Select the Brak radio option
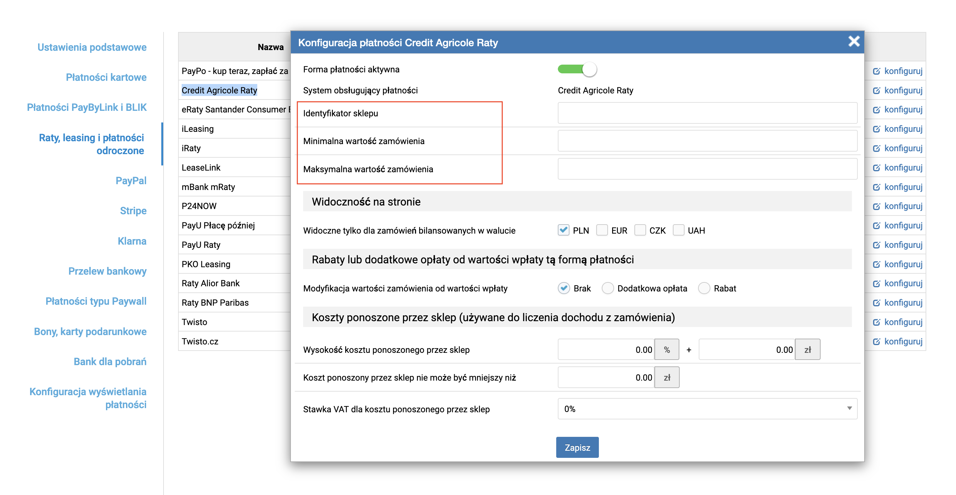956x495 pixels. click(x=564, y=288)
